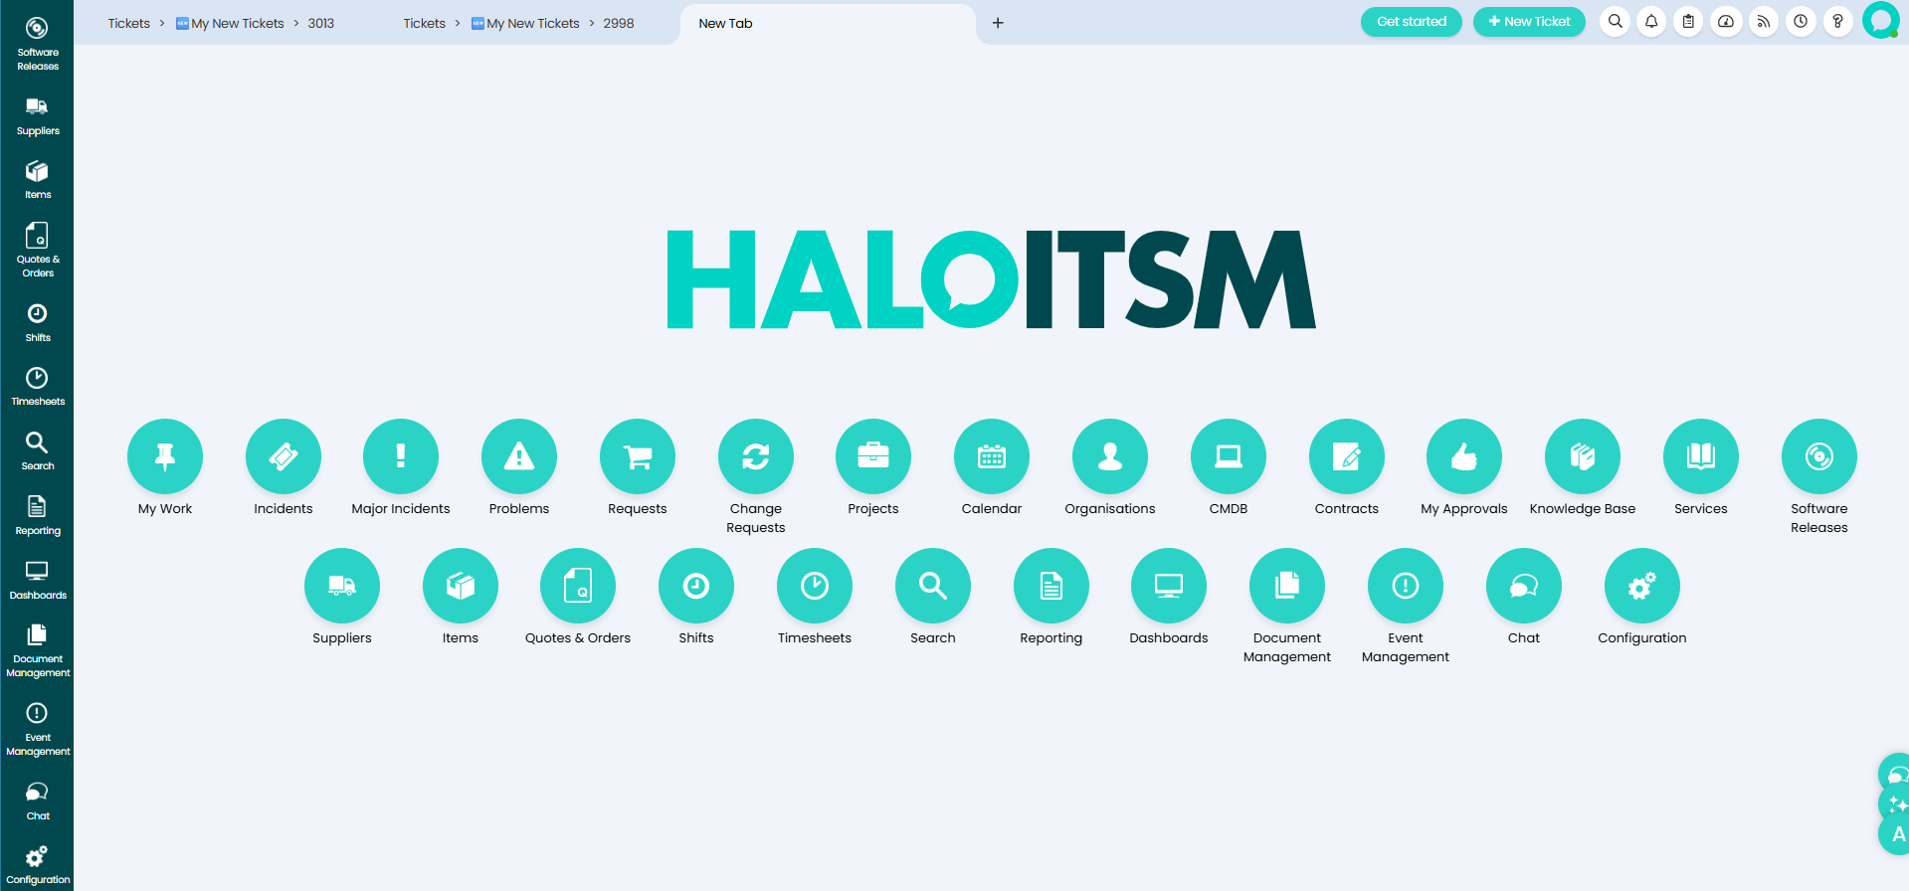This screenshot has height=891, width=1909.
Task: Open the Configuration gears icon in grid
Action: (1642, 586)
